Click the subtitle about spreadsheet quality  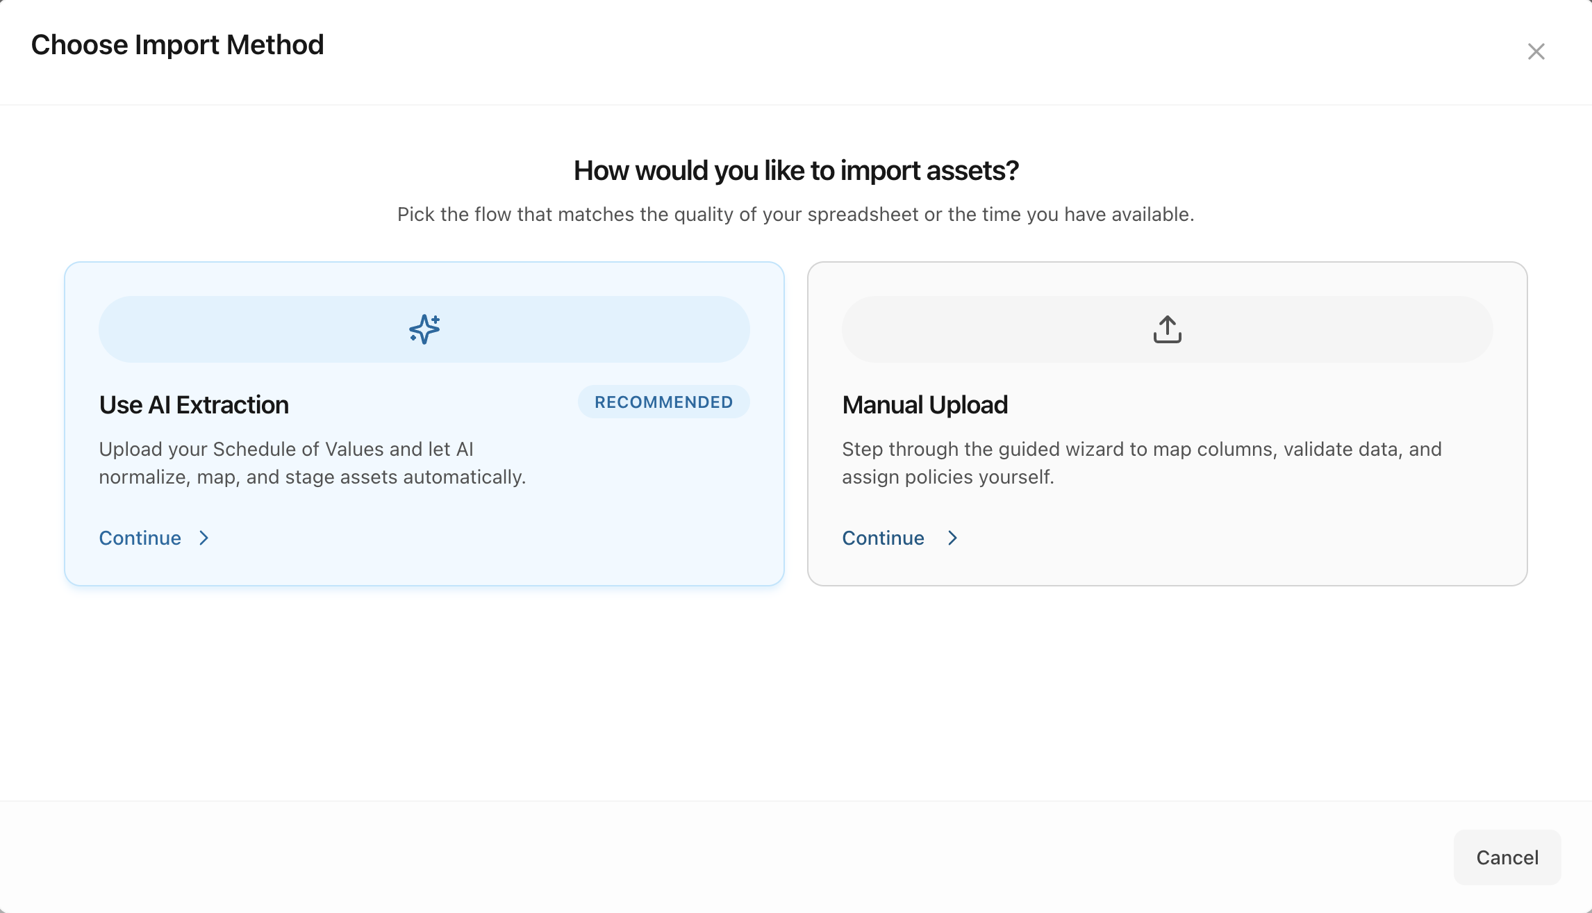(795, 215)
